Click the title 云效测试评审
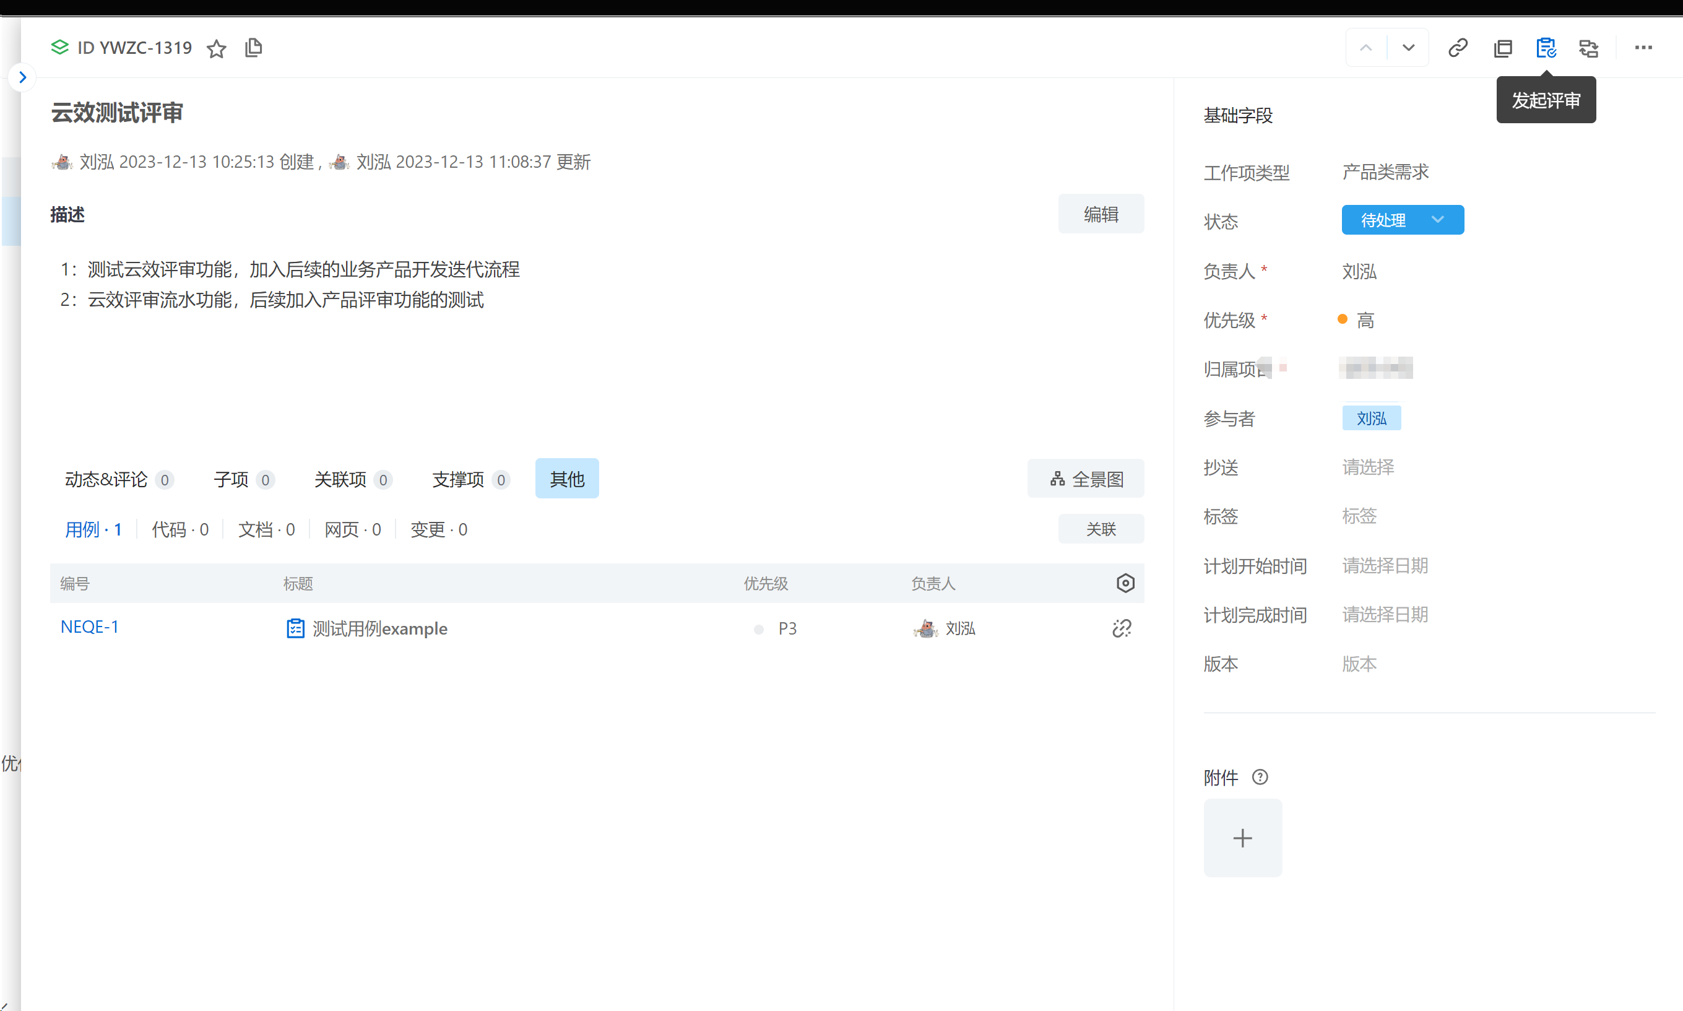 click(x=117, y=113)
